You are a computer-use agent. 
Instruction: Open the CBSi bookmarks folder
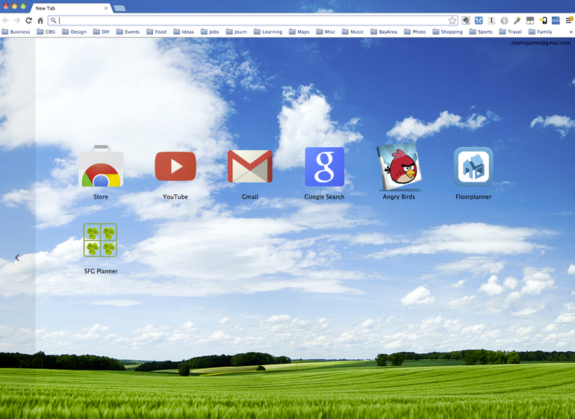point(46,32)
